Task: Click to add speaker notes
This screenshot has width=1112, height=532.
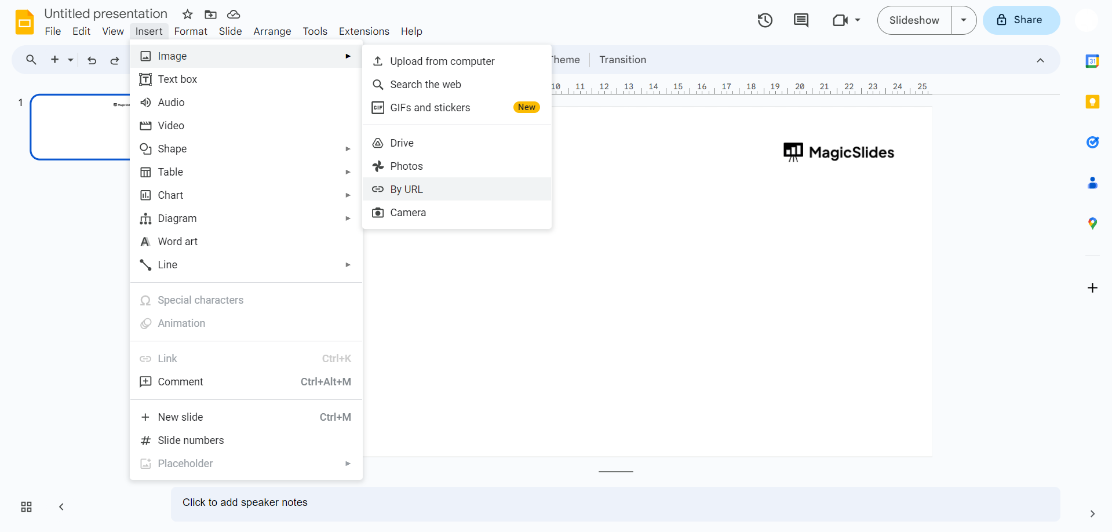Action: click(615, 503)
